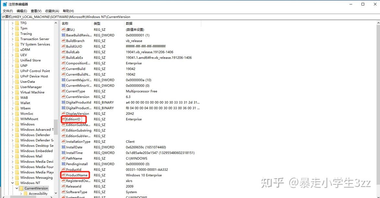Select the WIMMount folder icon

click(x=17, y=119)
